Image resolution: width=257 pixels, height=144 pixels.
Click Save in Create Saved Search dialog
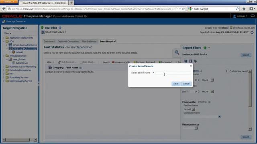click(x=176, y=84)
